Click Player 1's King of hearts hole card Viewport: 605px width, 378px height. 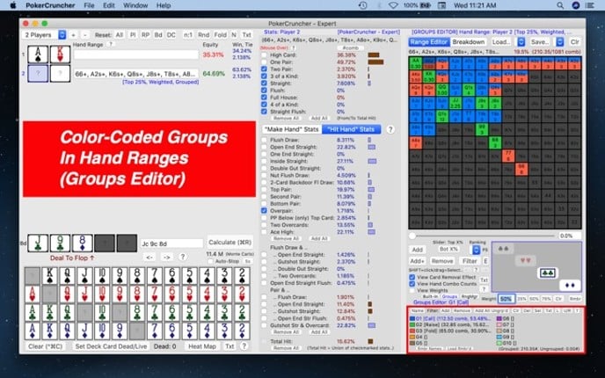pos(60,55)
